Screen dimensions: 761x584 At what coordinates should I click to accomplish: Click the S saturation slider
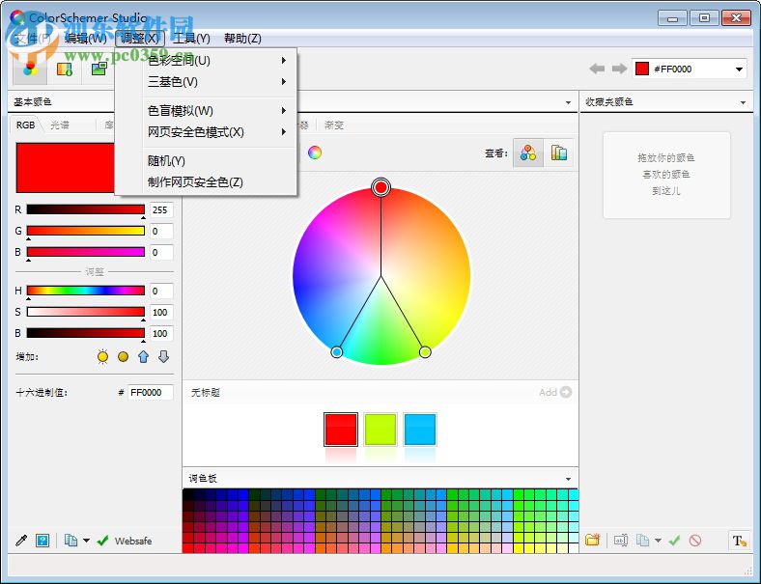click(x=85, y=312)
